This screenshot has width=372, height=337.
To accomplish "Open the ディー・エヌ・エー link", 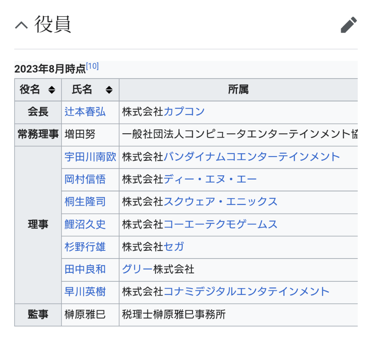I will click(x=210, y=180).
